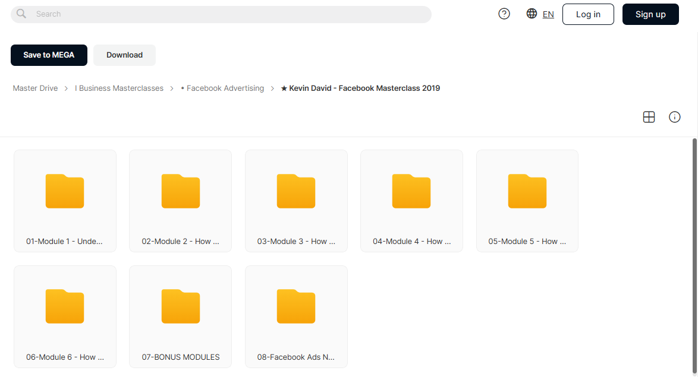Open the 06-Module 6 folder icon
Viewport: 698px width, 377px height.
click(x=65, y=306)
